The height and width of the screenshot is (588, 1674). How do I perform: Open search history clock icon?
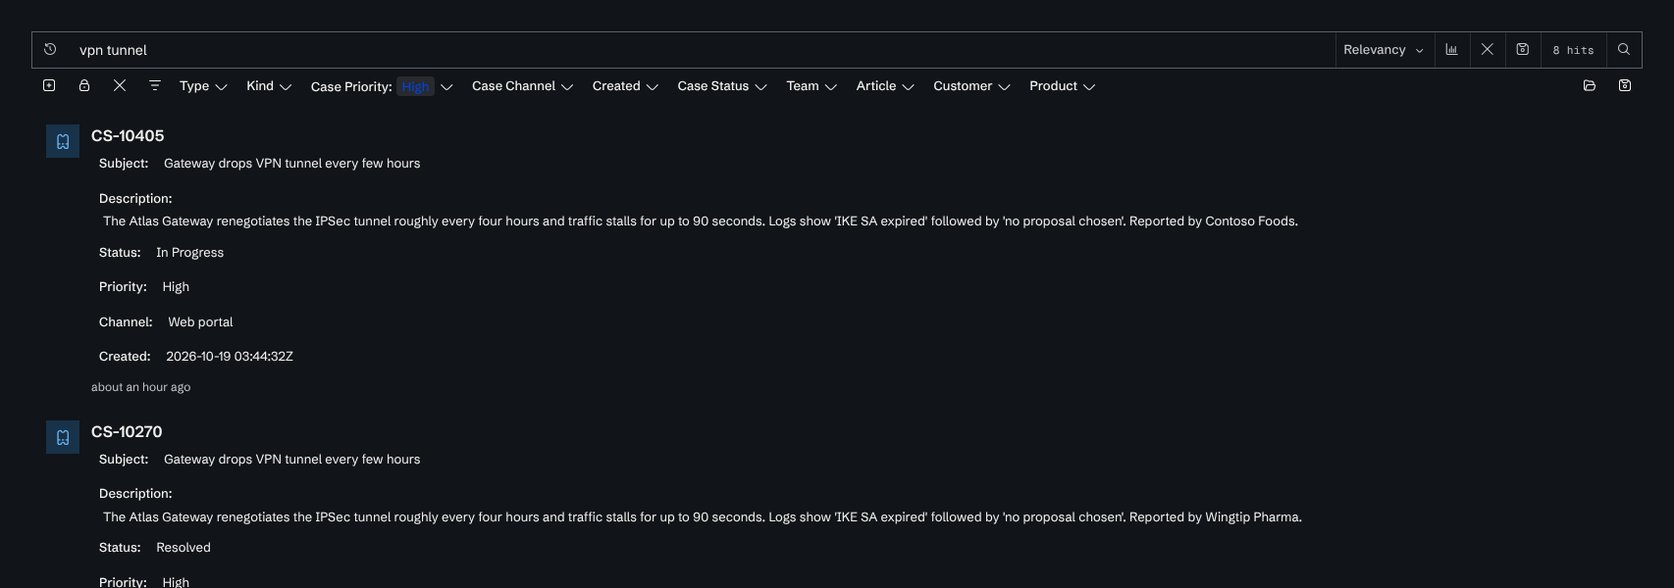[x=50, y=49]
